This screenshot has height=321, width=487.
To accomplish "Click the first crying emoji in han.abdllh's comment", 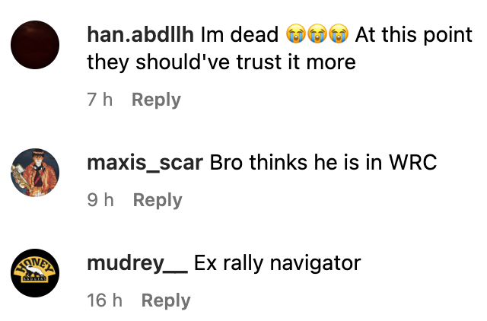I will coord(295,33).
